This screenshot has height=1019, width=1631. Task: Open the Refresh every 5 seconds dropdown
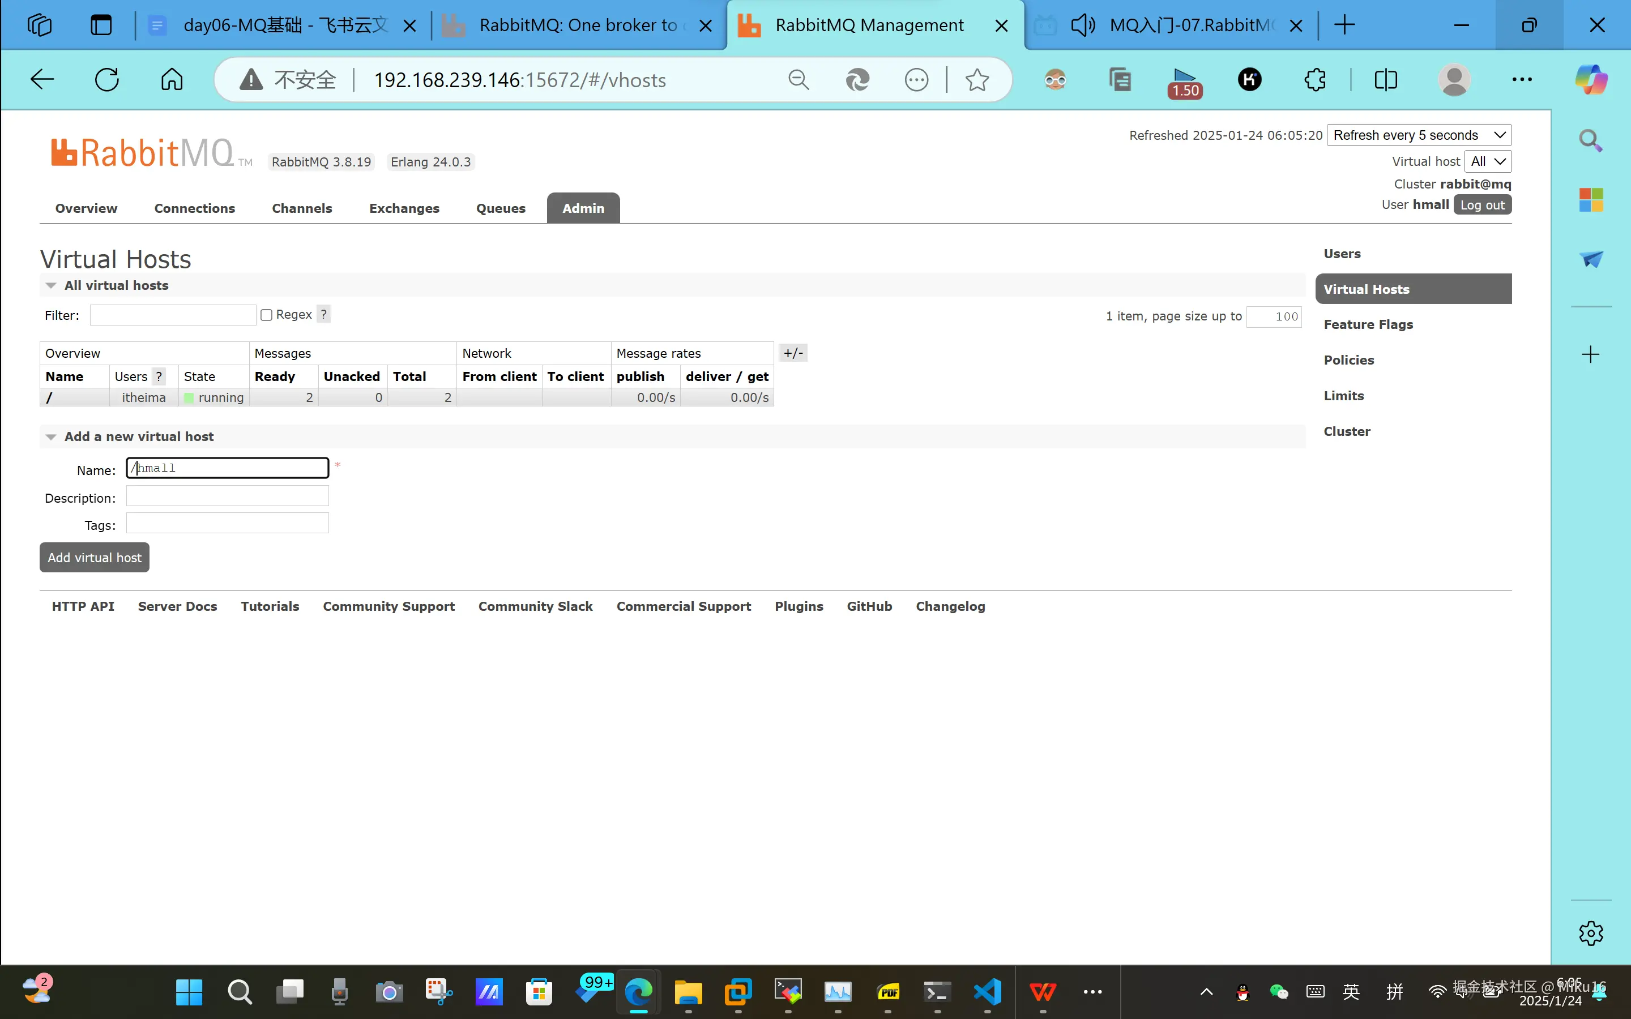click(x=1419, y=135)
